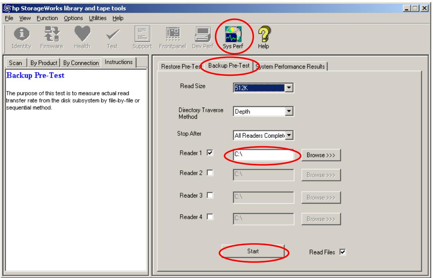Click the Reader 3 path field
The width and height of the screenshot is (433, 278).
pyautogui.click(x=263, y=197)
